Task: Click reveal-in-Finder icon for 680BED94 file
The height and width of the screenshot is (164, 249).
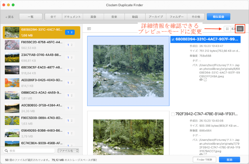Action: click(x=205, y=80)
